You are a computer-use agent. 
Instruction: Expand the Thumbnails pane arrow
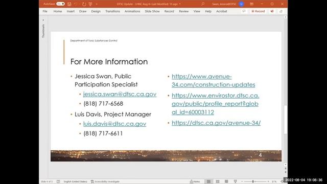coord(43,20)
